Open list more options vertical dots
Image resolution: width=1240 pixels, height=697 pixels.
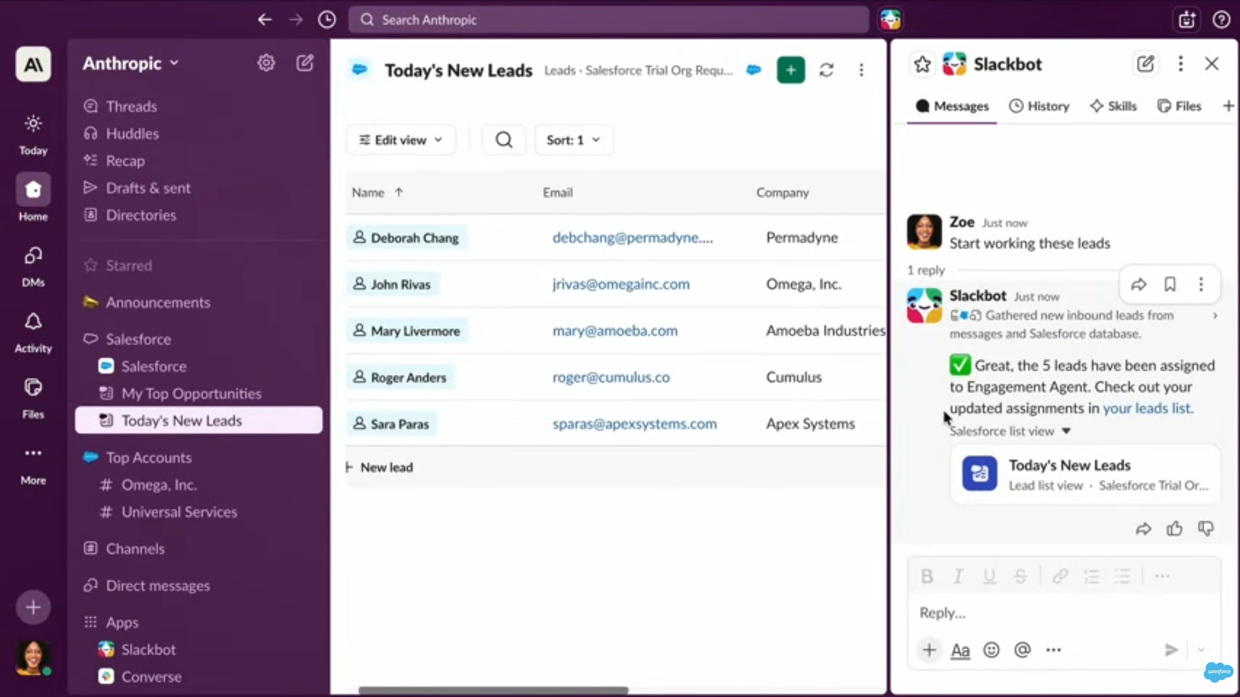(x=861, y=70)
